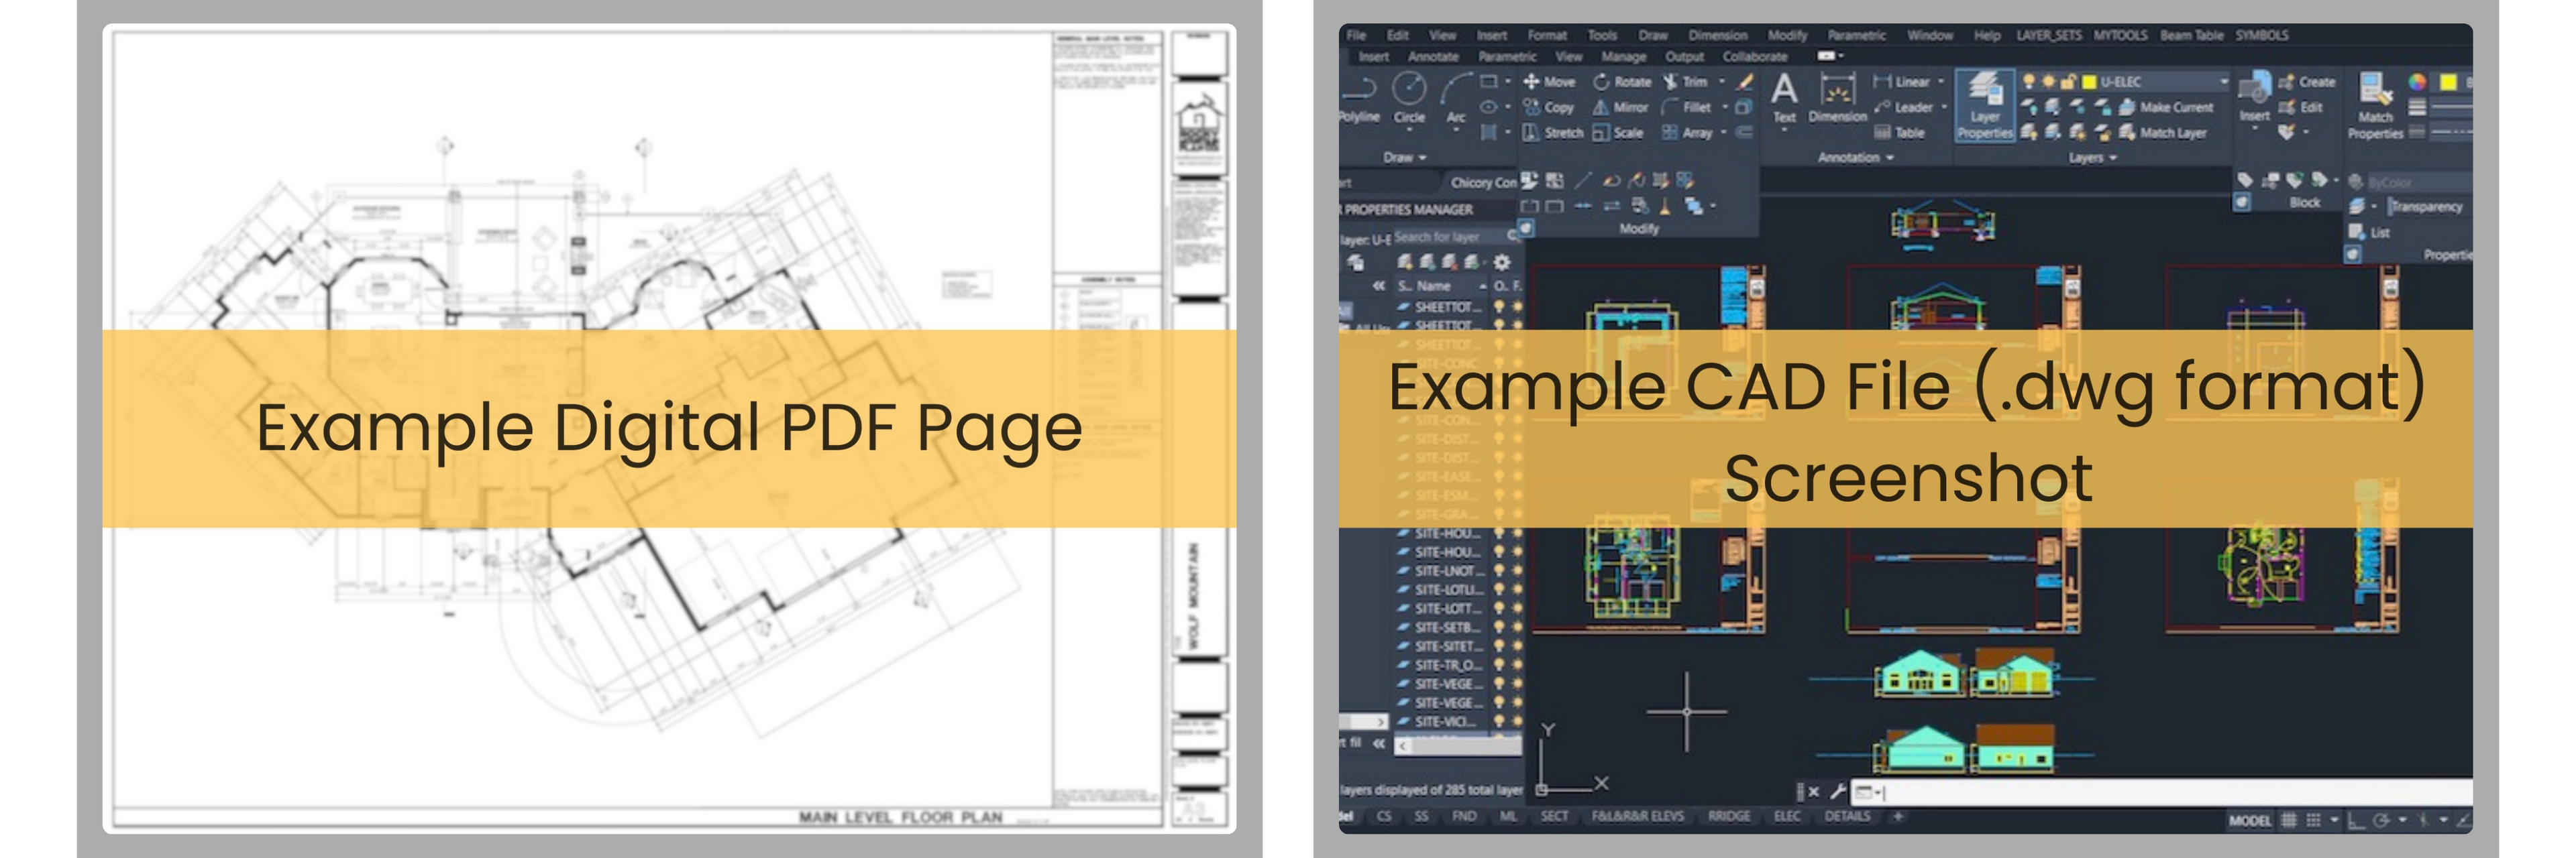Toggle on/off bulb for SITE-LNOT layer
This screenshot has height=858, width=2576.
pyautogui.click(x=1499, y=570)
